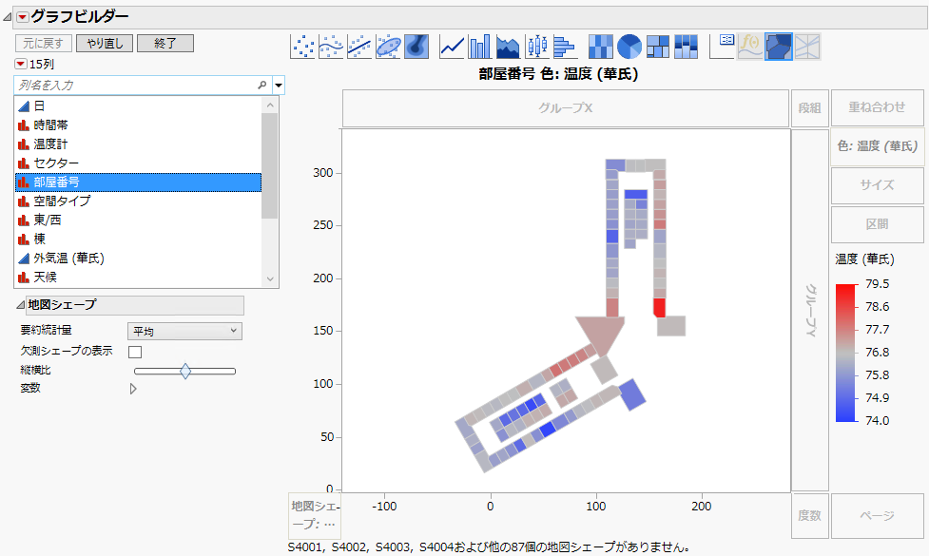Viewport: 929px width, 556px height.
Task: Click the グループY drop zone
Action: pyautogui.click(x=810, y=310)
